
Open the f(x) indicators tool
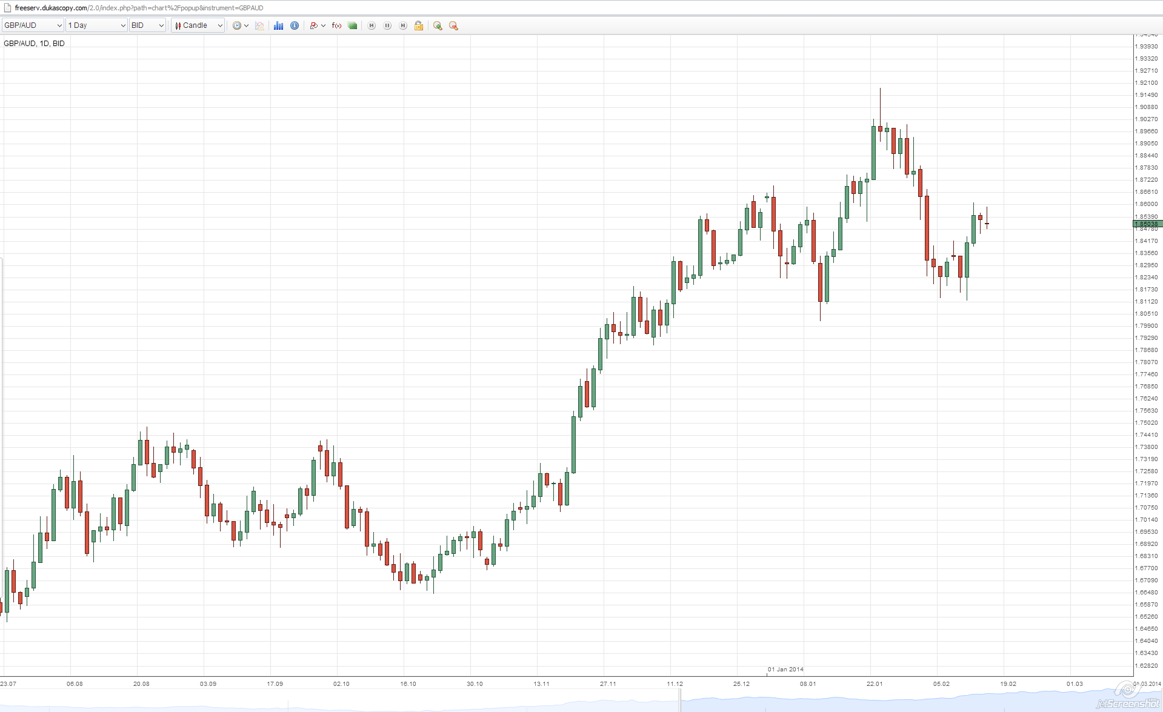pyautogui.click(x=337, y=25)
